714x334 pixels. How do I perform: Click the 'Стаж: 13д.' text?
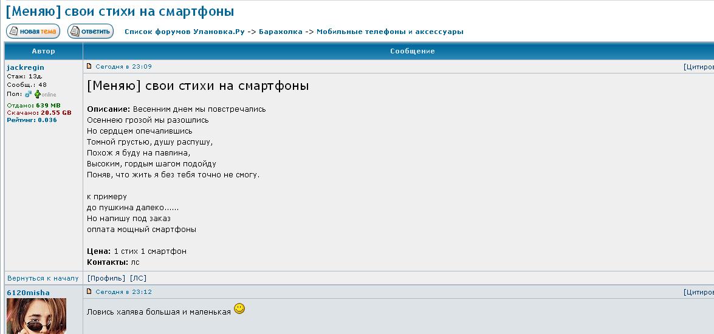pos(24,76)
